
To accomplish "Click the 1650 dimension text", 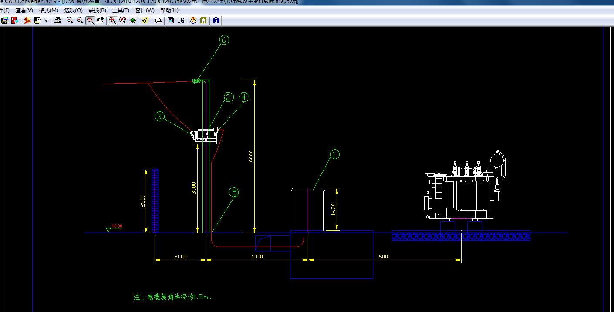I will click(334, 210).
